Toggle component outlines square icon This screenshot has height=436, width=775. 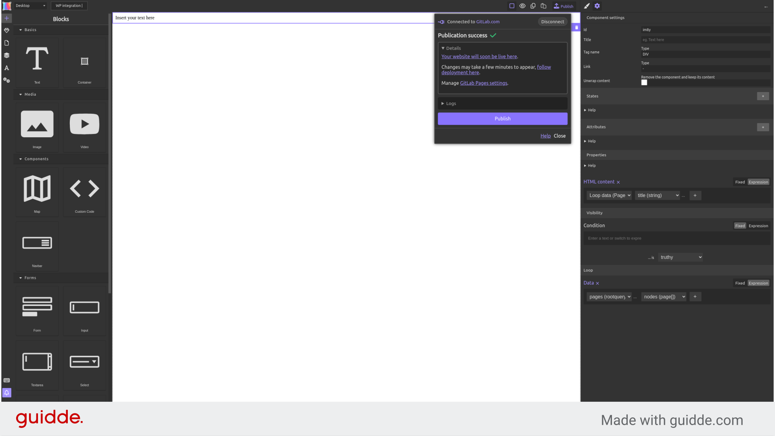pyautogui.click(x=512, y=6)
